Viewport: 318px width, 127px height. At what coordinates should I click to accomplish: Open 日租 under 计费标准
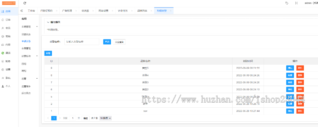coord(24,64)
